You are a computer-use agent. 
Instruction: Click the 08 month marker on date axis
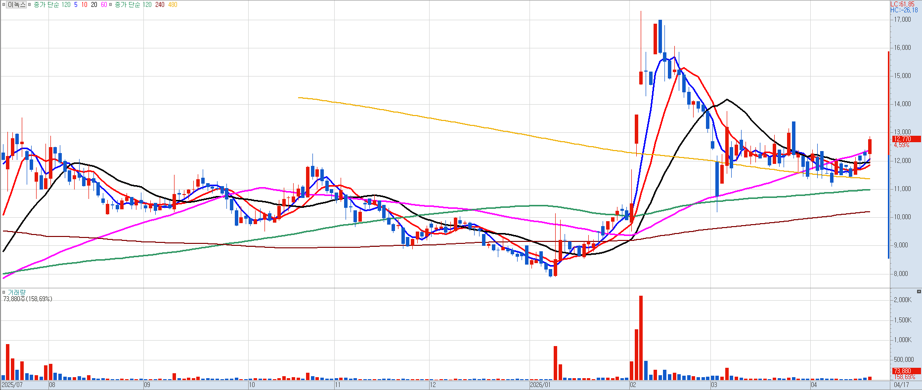tap(52, 385)
